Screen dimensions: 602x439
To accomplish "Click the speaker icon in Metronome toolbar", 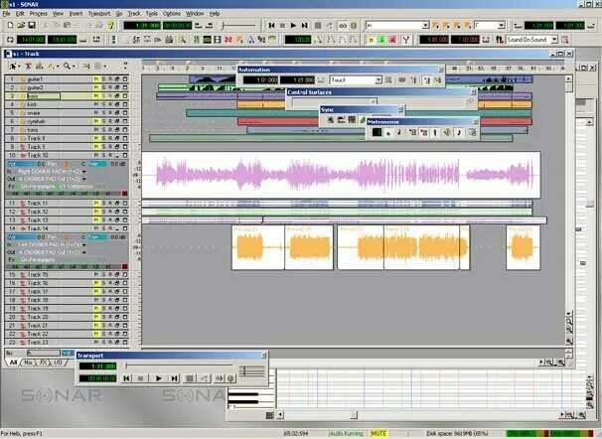I will coord(447,133).
